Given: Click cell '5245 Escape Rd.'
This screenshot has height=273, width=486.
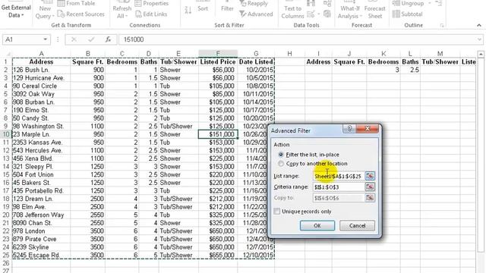Looking at the screenshot, I should click(41, 255).
